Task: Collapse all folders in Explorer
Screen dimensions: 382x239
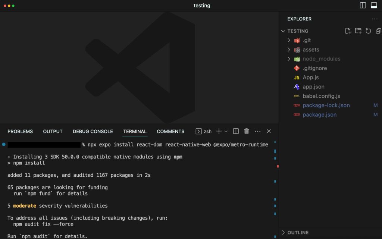Action: coord(378,31)
